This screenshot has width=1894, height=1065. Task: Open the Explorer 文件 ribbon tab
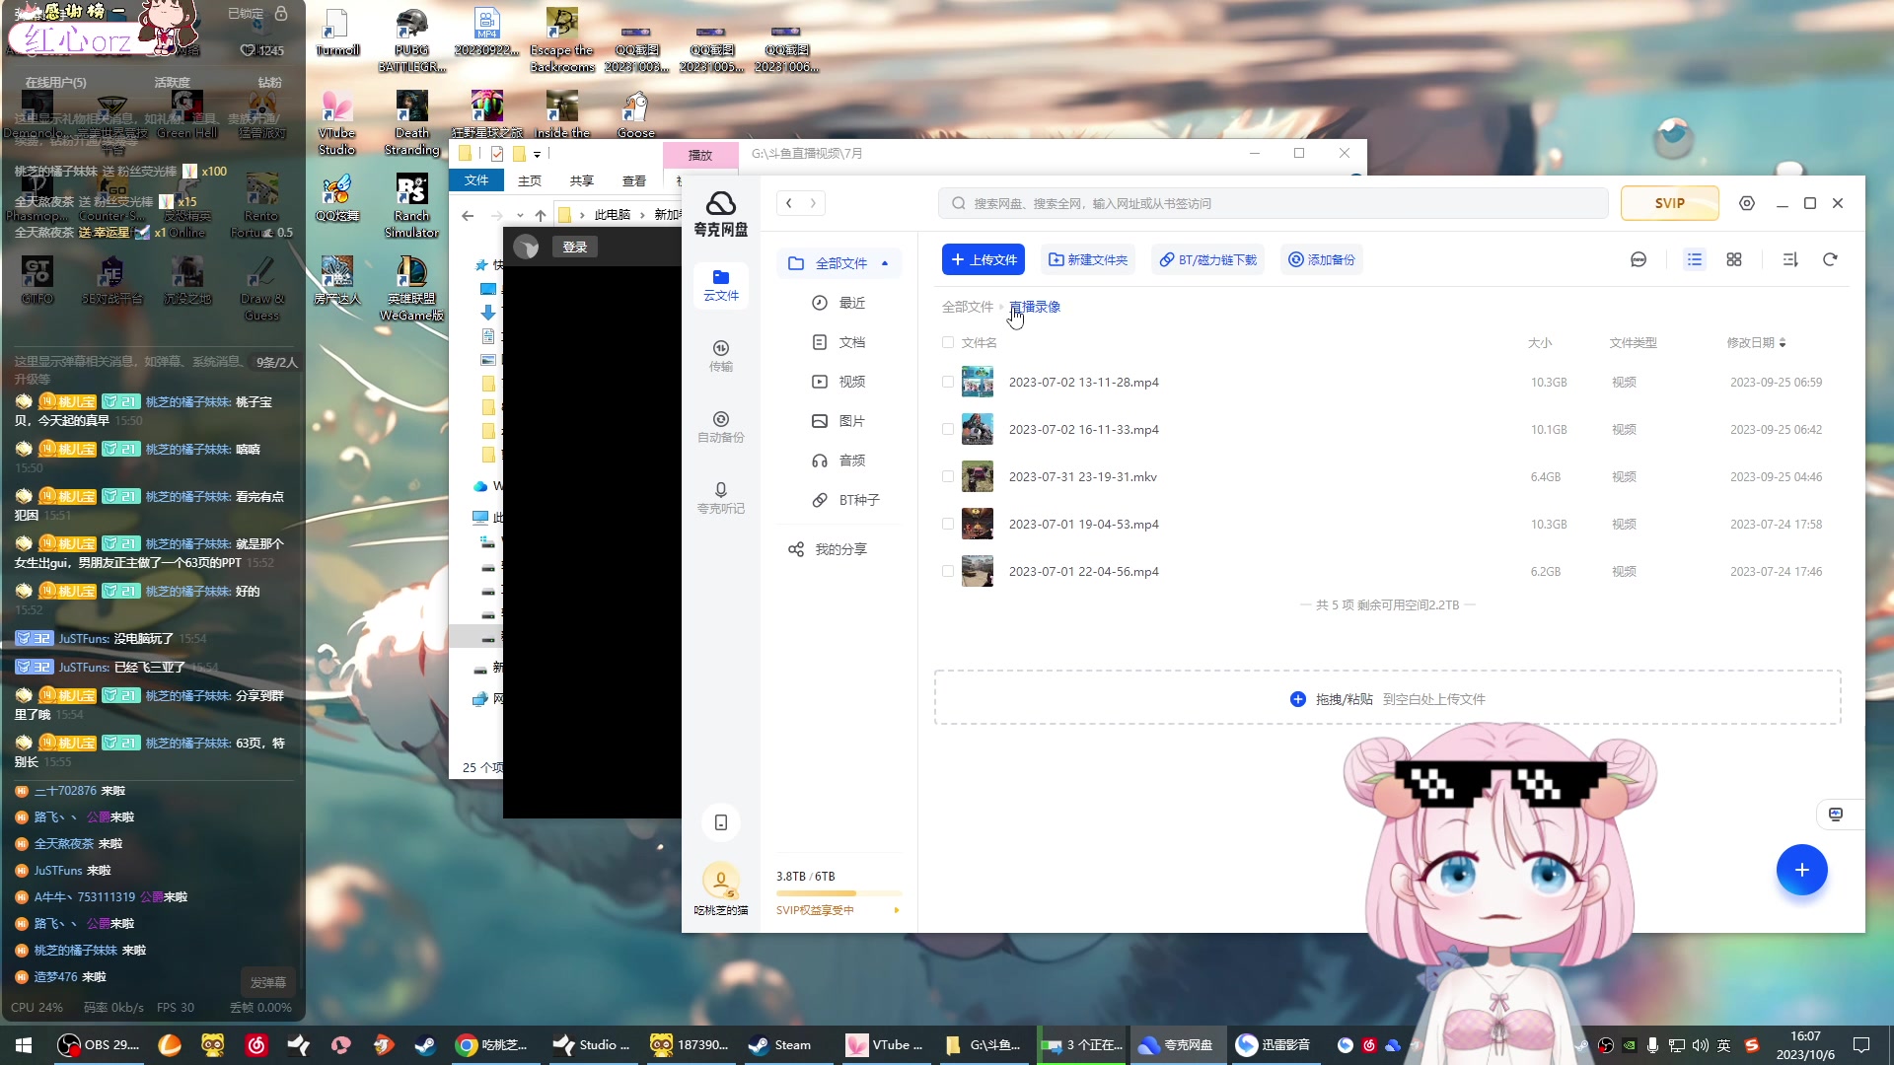476,180
